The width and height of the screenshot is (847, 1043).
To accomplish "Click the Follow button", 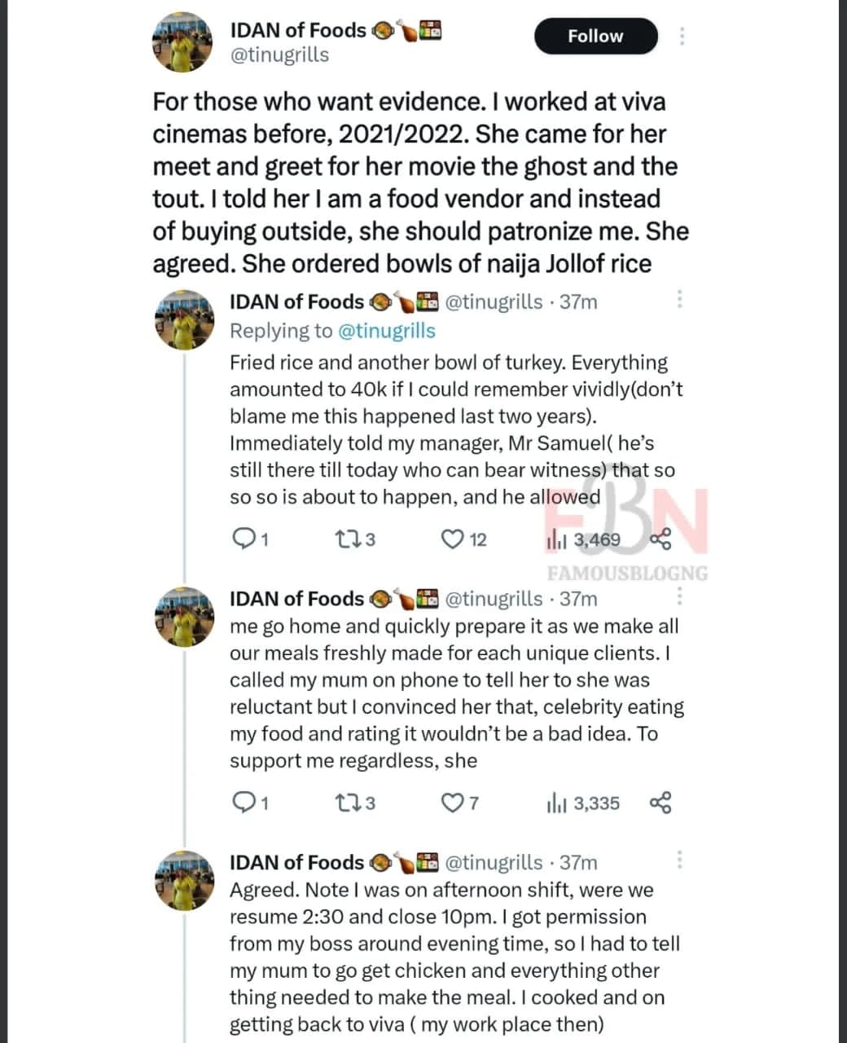I will [x=595, y=37].
